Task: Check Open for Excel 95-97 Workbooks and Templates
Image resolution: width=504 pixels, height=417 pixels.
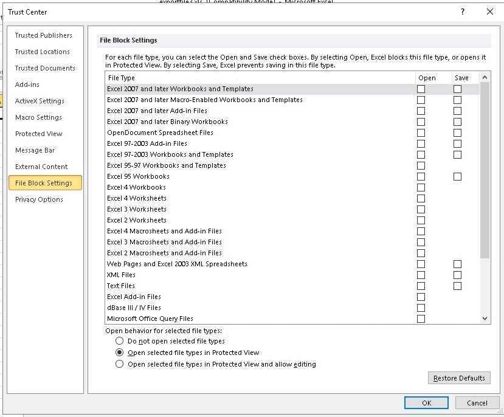Action: point(421,165)
